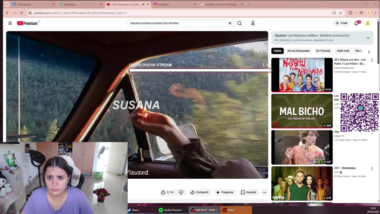Image resolution: width=380 pixels, height=214 pixels.
Task: Open OV7 - Shabadaba title link
Action: [x=345, y=168]
